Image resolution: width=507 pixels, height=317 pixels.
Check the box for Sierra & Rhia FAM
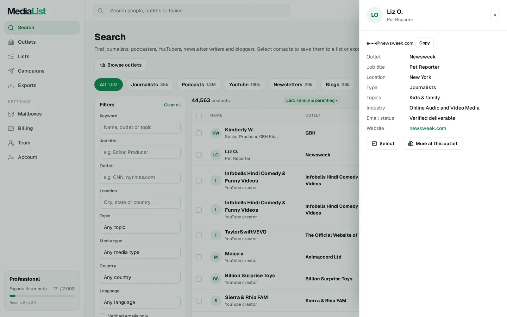(x=199, y=301)
